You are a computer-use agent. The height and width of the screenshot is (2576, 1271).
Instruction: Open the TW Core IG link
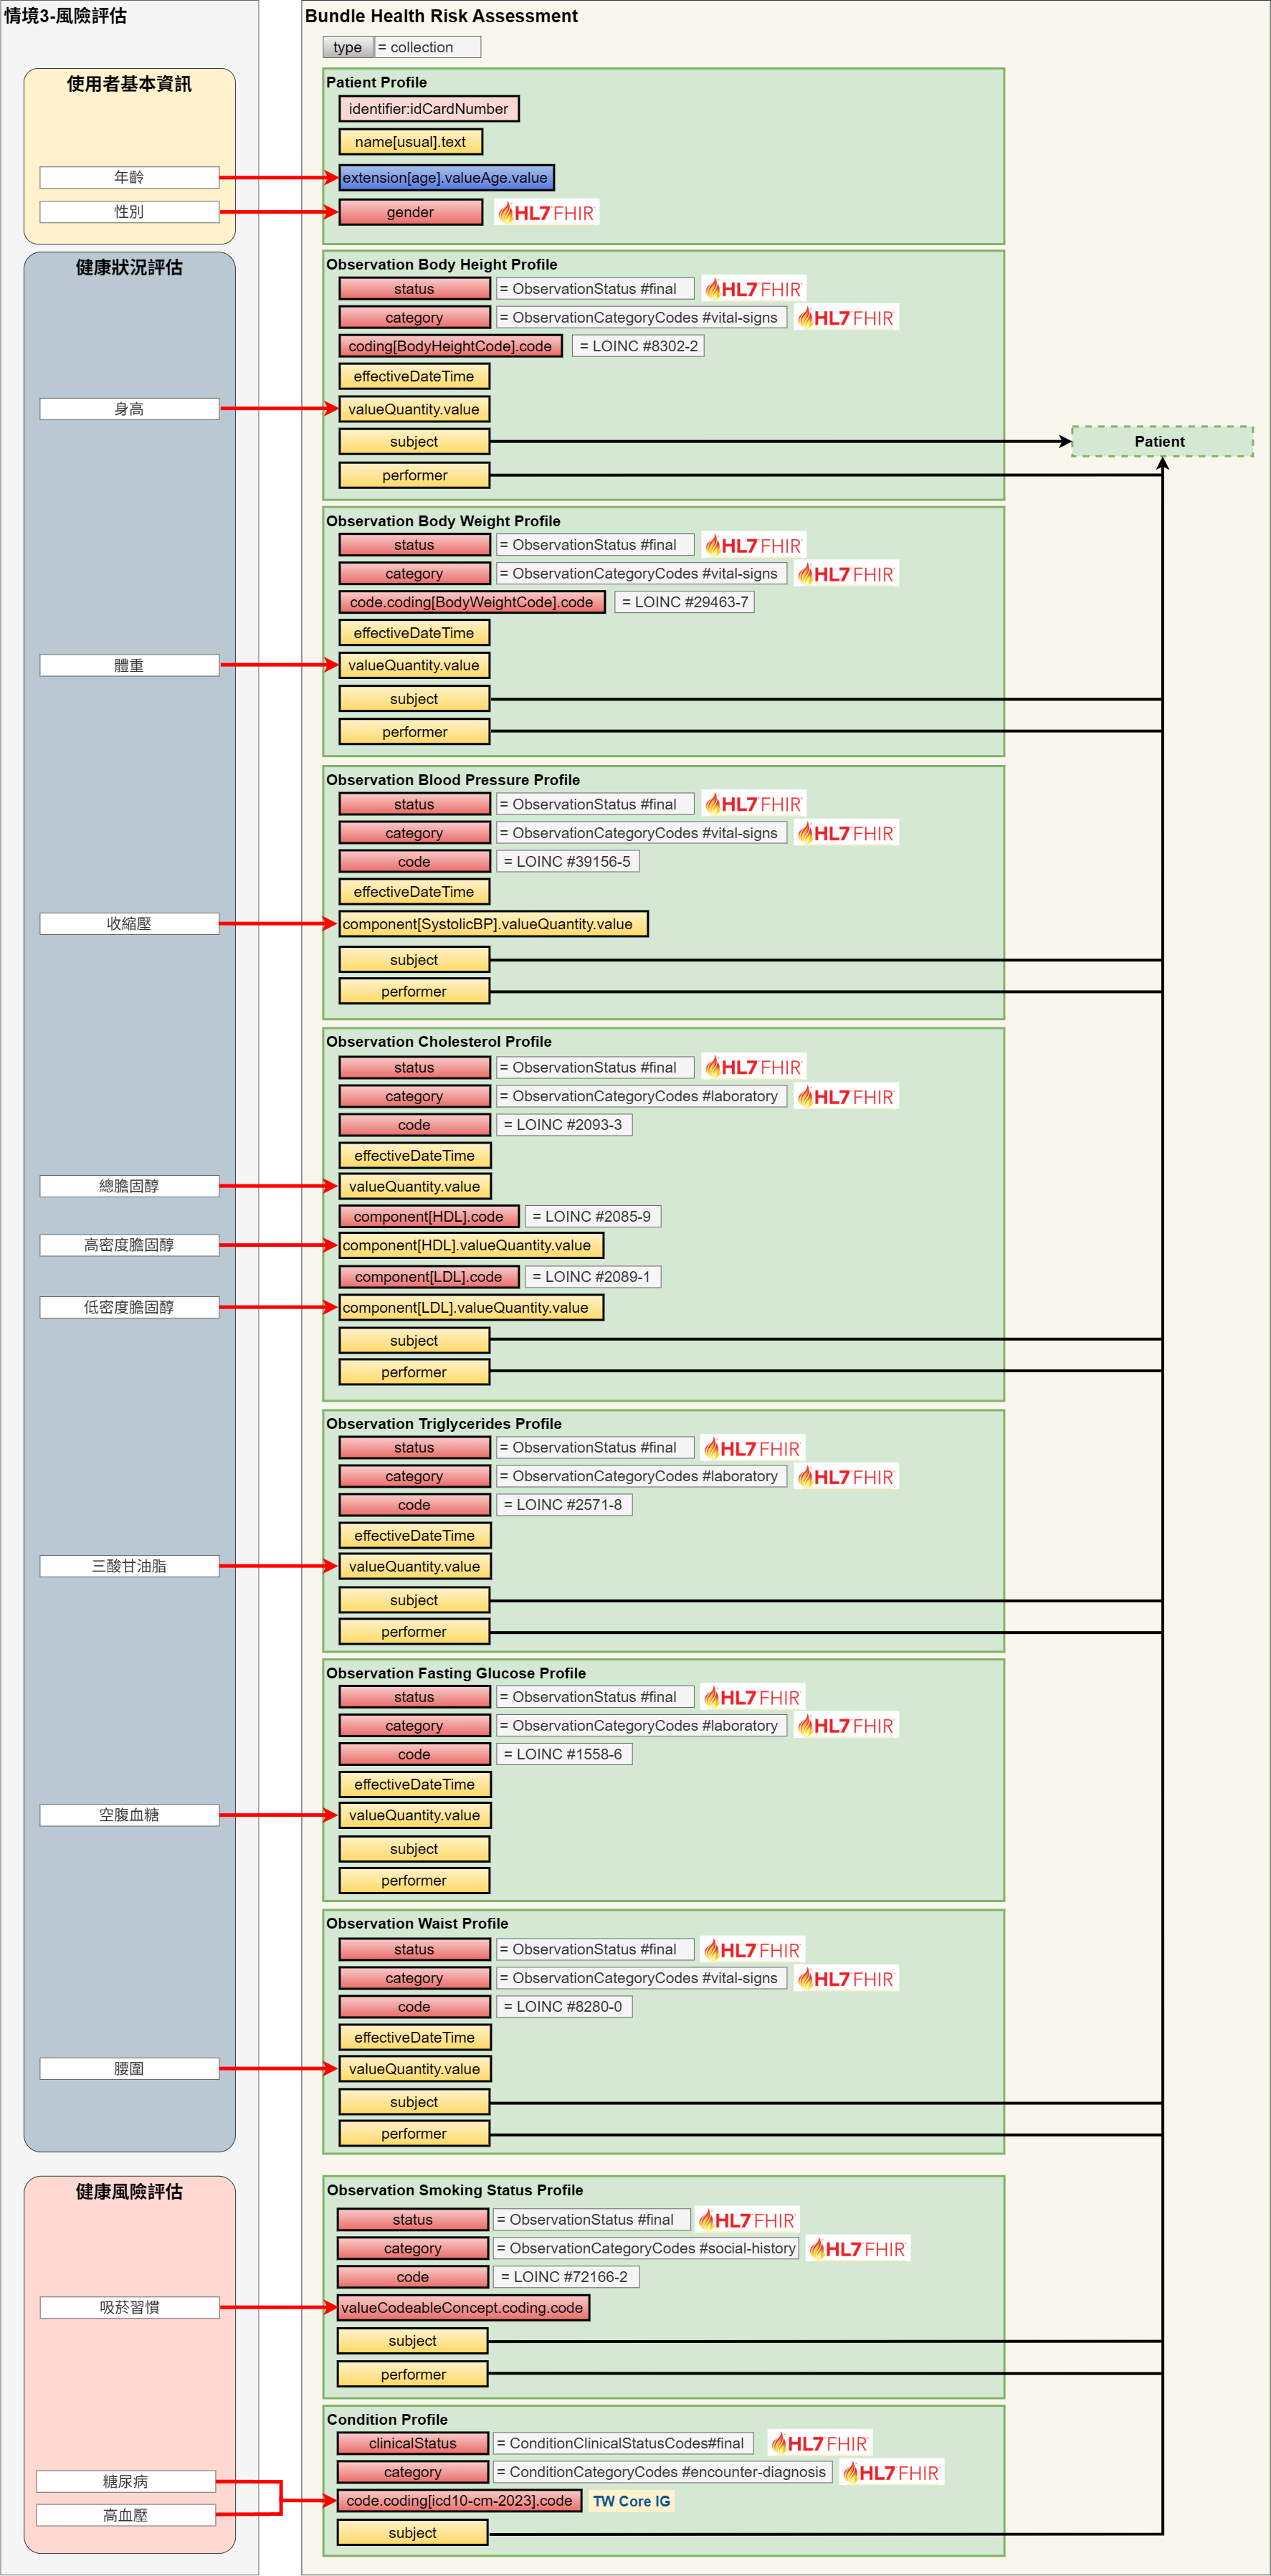pos(631,2501)
